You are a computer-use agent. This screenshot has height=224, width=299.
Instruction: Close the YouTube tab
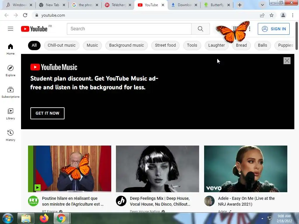point(163,5)
